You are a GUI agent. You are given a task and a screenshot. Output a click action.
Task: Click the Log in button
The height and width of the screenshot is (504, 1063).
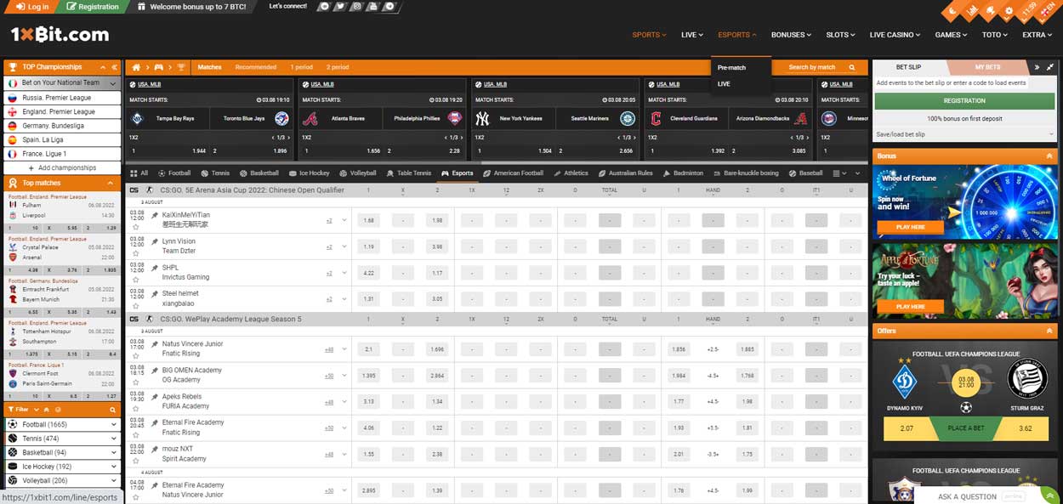click(33, 7)
